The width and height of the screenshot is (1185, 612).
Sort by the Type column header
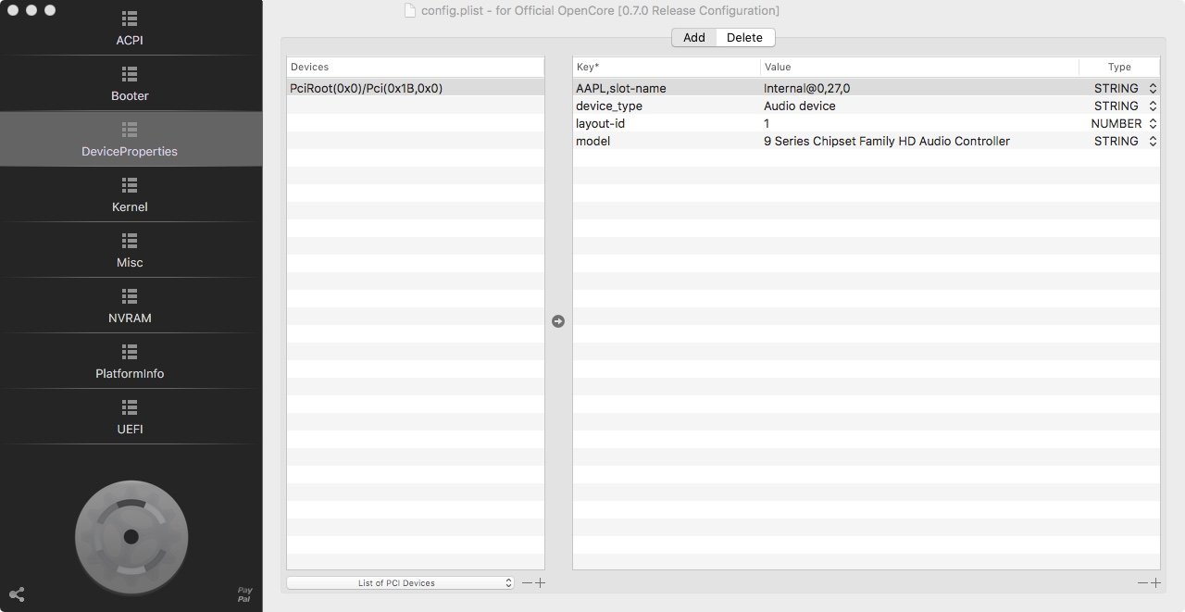click(1119, 67)
